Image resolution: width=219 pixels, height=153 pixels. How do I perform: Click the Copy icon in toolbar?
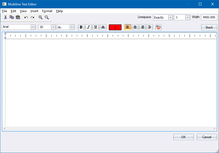(12, 17)
